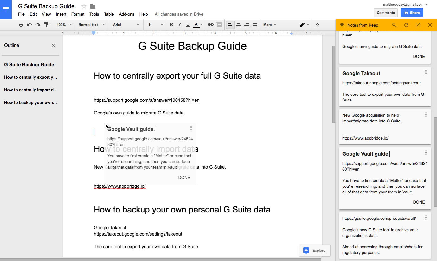The image size is (437, 261).
Task: Open Keep in a new window icon
Action: tap(418, 25)
